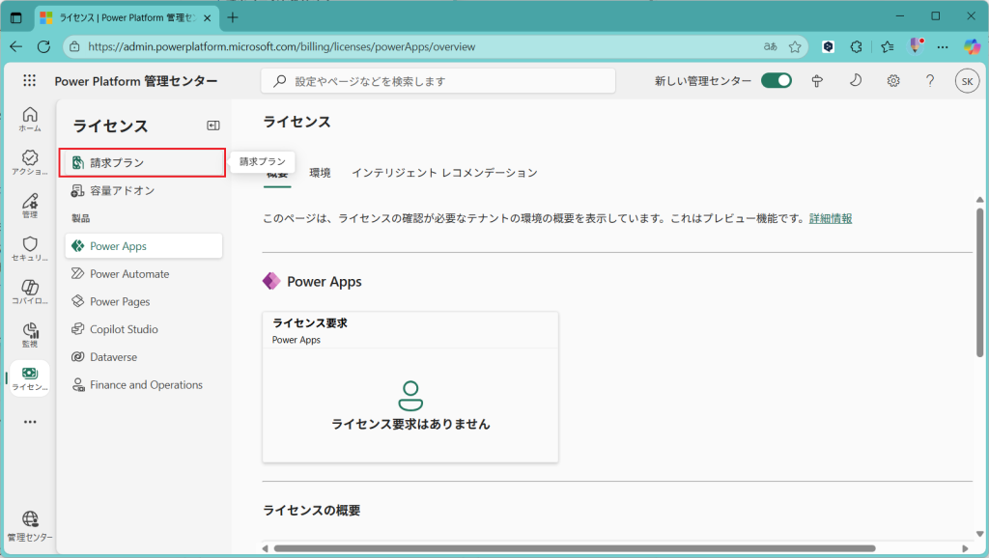
Task: Click the browser address bar URL
Action: click(x=282, y=46)
